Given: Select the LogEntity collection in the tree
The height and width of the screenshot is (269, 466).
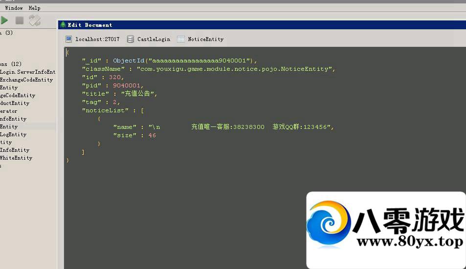Looking at the screenshot, I should point(13,134).
